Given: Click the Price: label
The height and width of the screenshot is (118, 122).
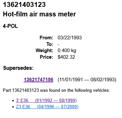Looking at the screenshot, I should (47, 57).
